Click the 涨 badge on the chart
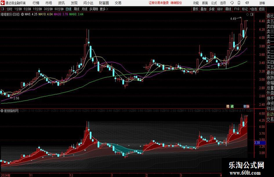Viewport: 274px width, 177px height. pyautogui.click(x=248, y=106)
